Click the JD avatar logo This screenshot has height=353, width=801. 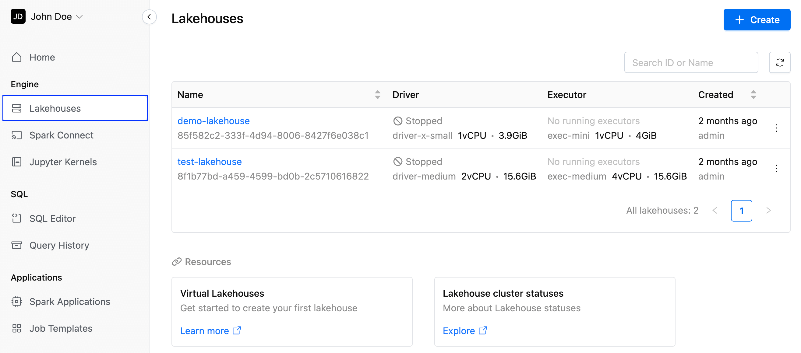pyautogui.click(x=18, y=16)
